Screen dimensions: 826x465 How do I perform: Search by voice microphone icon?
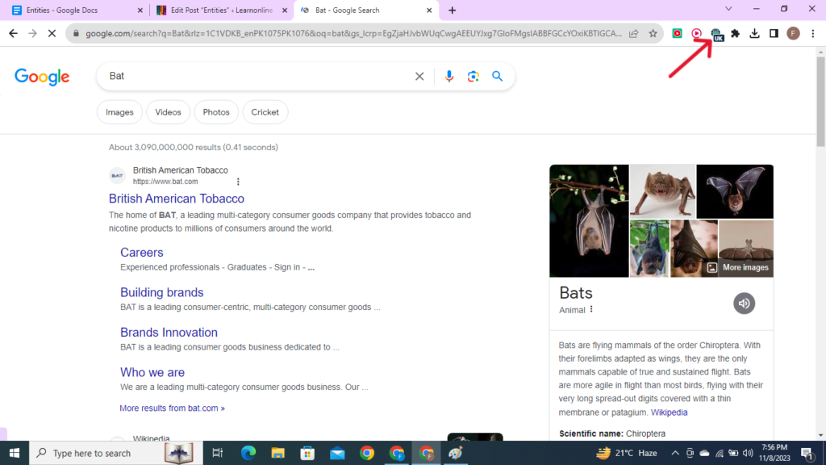[x=448, y=77]
